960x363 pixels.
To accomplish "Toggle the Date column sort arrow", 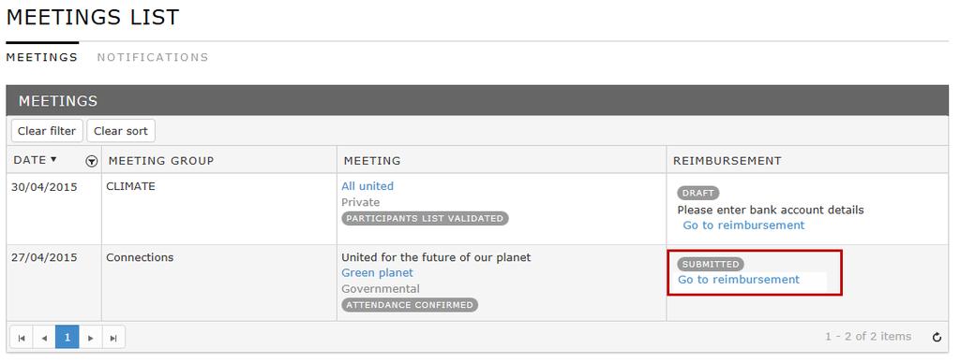I will pos(53,159).
